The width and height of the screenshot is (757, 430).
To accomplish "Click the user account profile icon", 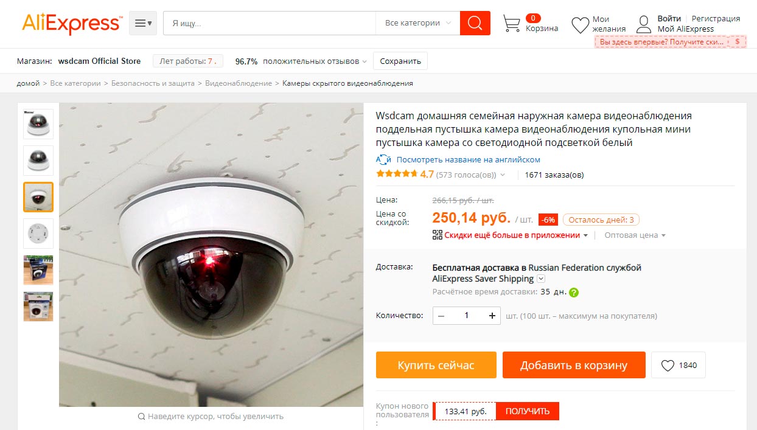I will click(x=644, y=24).
